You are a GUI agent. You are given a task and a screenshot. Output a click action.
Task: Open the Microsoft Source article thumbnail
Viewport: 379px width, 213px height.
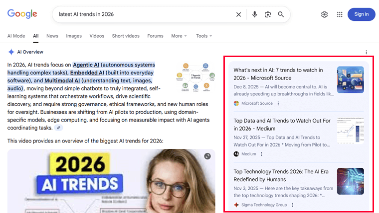351,79
